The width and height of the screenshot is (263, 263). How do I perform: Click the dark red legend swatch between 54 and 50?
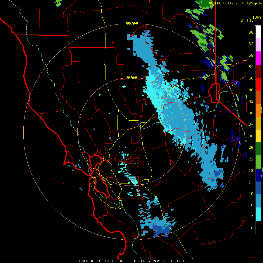pyautogui.click(x=258, y=72)
